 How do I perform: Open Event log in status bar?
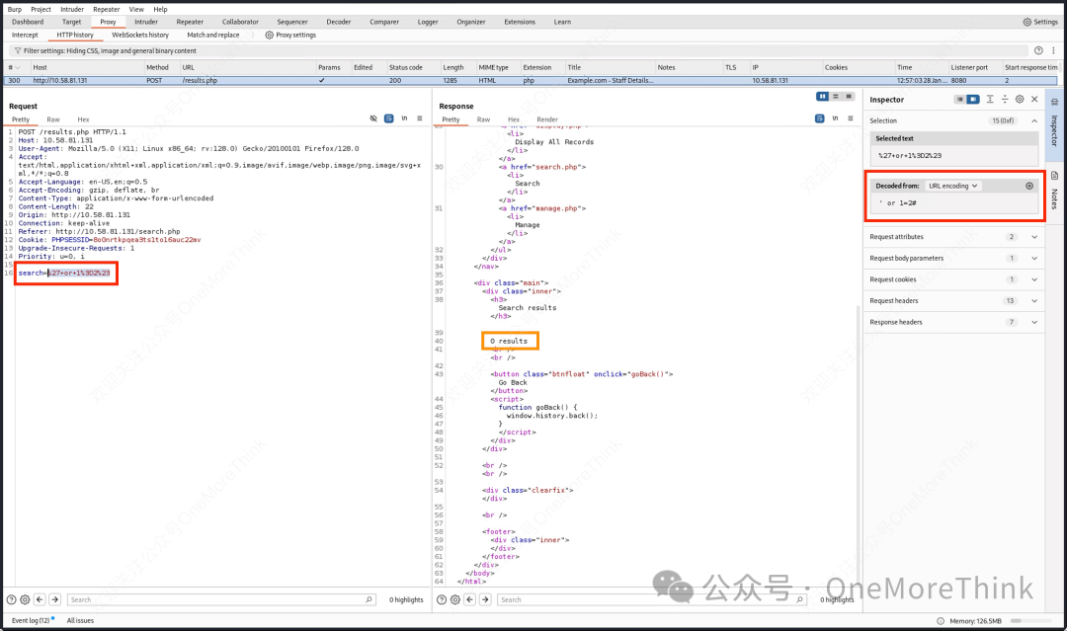(x=32, y=621)
